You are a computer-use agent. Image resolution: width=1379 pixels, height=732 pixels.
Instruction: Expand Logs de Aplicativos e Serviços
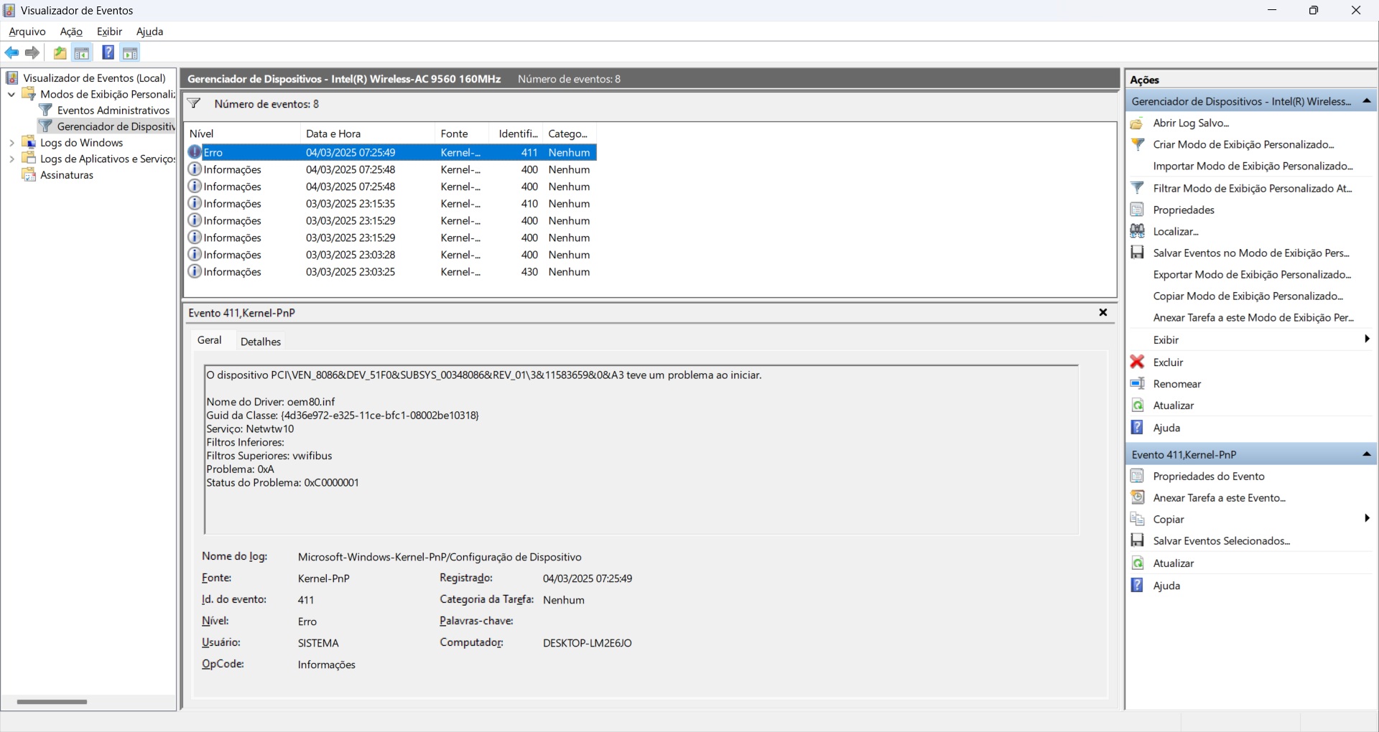click(11, 159)
